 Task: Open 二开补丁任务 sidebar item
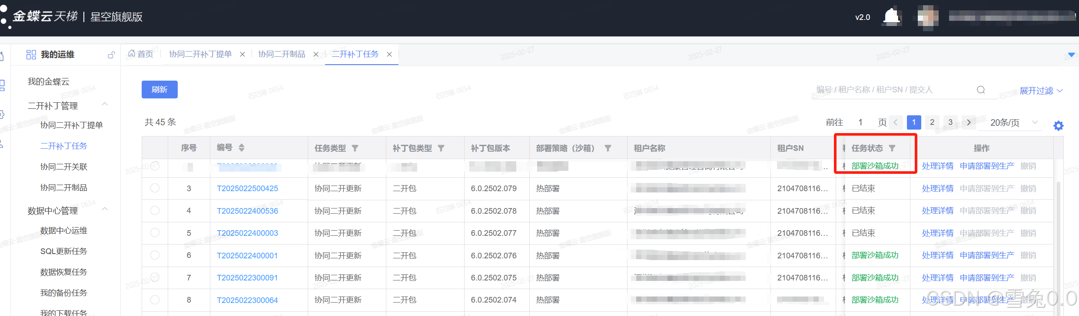[64, 146]
